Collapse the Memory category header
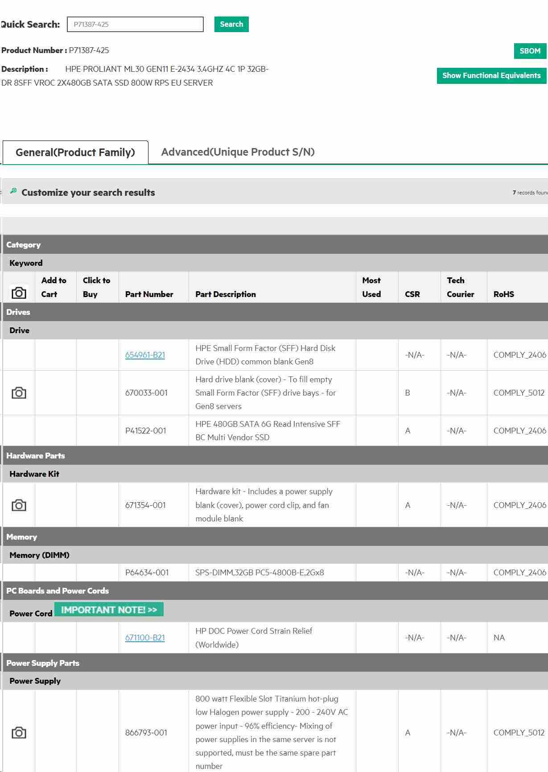Screen dimensions: 548x772 21,537
